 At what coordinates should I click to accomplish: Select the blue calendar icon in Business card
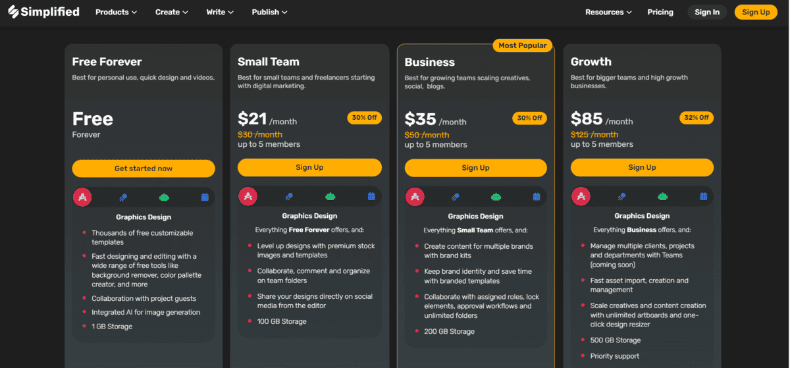pos(537,196)
